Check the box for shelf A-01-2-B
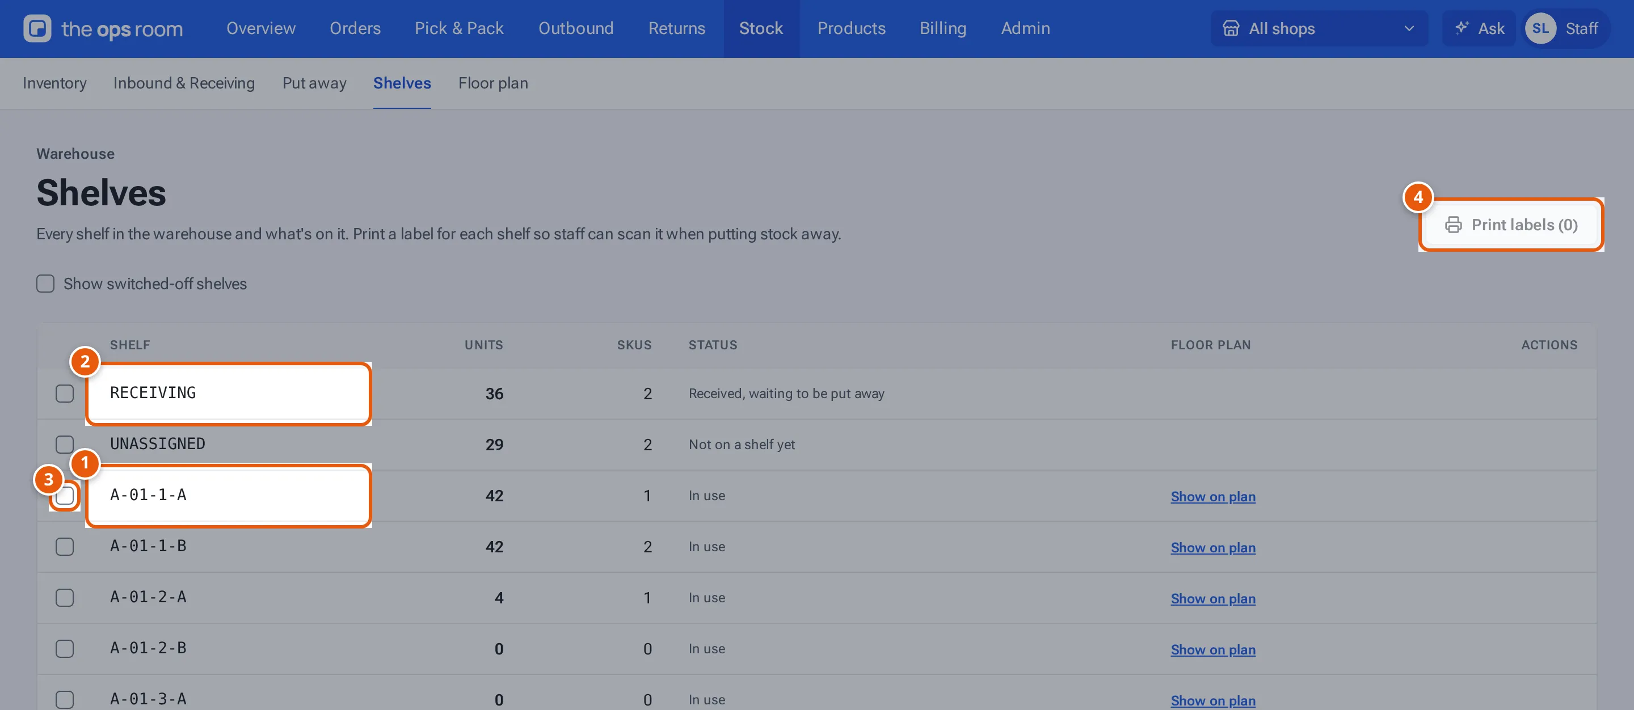This screenshot has width=1634, height=710. point(65,649)
